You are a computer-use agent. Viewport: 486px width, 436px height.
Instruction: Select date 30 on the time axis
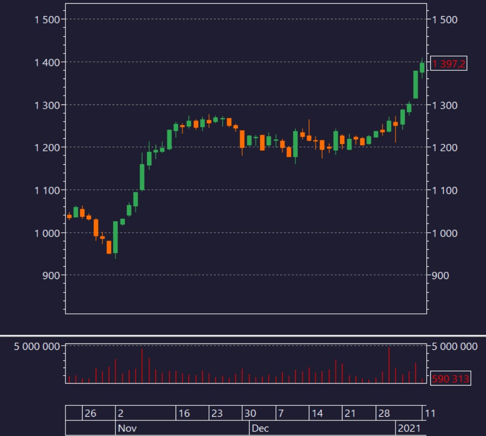(x=250, y=413)
